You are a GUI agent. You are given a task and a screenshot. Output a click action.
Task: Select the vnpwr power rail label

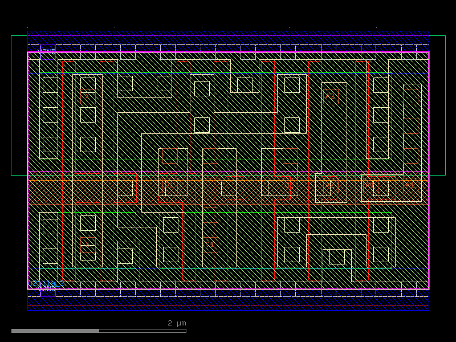[46, 50]
